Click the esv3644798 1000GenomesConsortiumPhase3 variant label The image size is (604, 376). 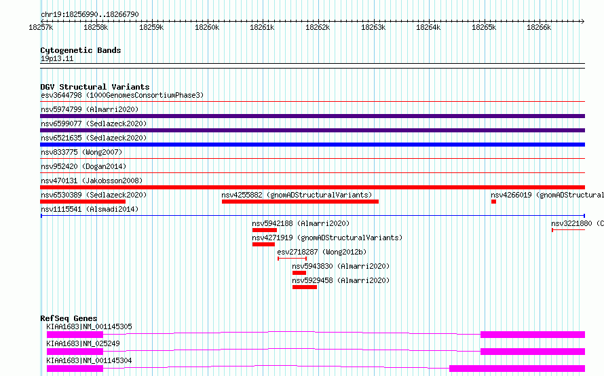[122, 95]
